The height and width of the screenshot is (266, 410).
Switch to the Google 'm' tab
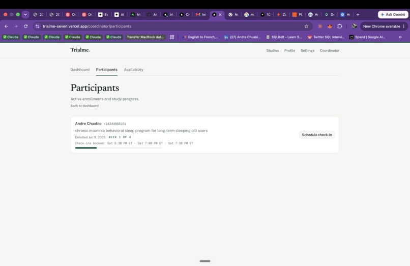point(249,15)
